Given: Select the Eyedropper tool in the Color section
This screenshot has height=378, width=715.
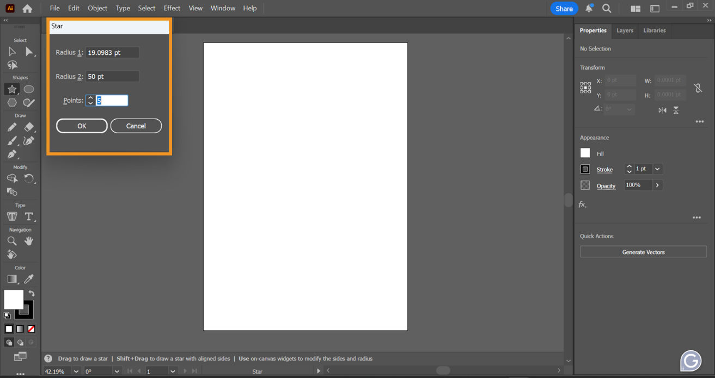Looking at the screenshot, I should coord(28,278).
